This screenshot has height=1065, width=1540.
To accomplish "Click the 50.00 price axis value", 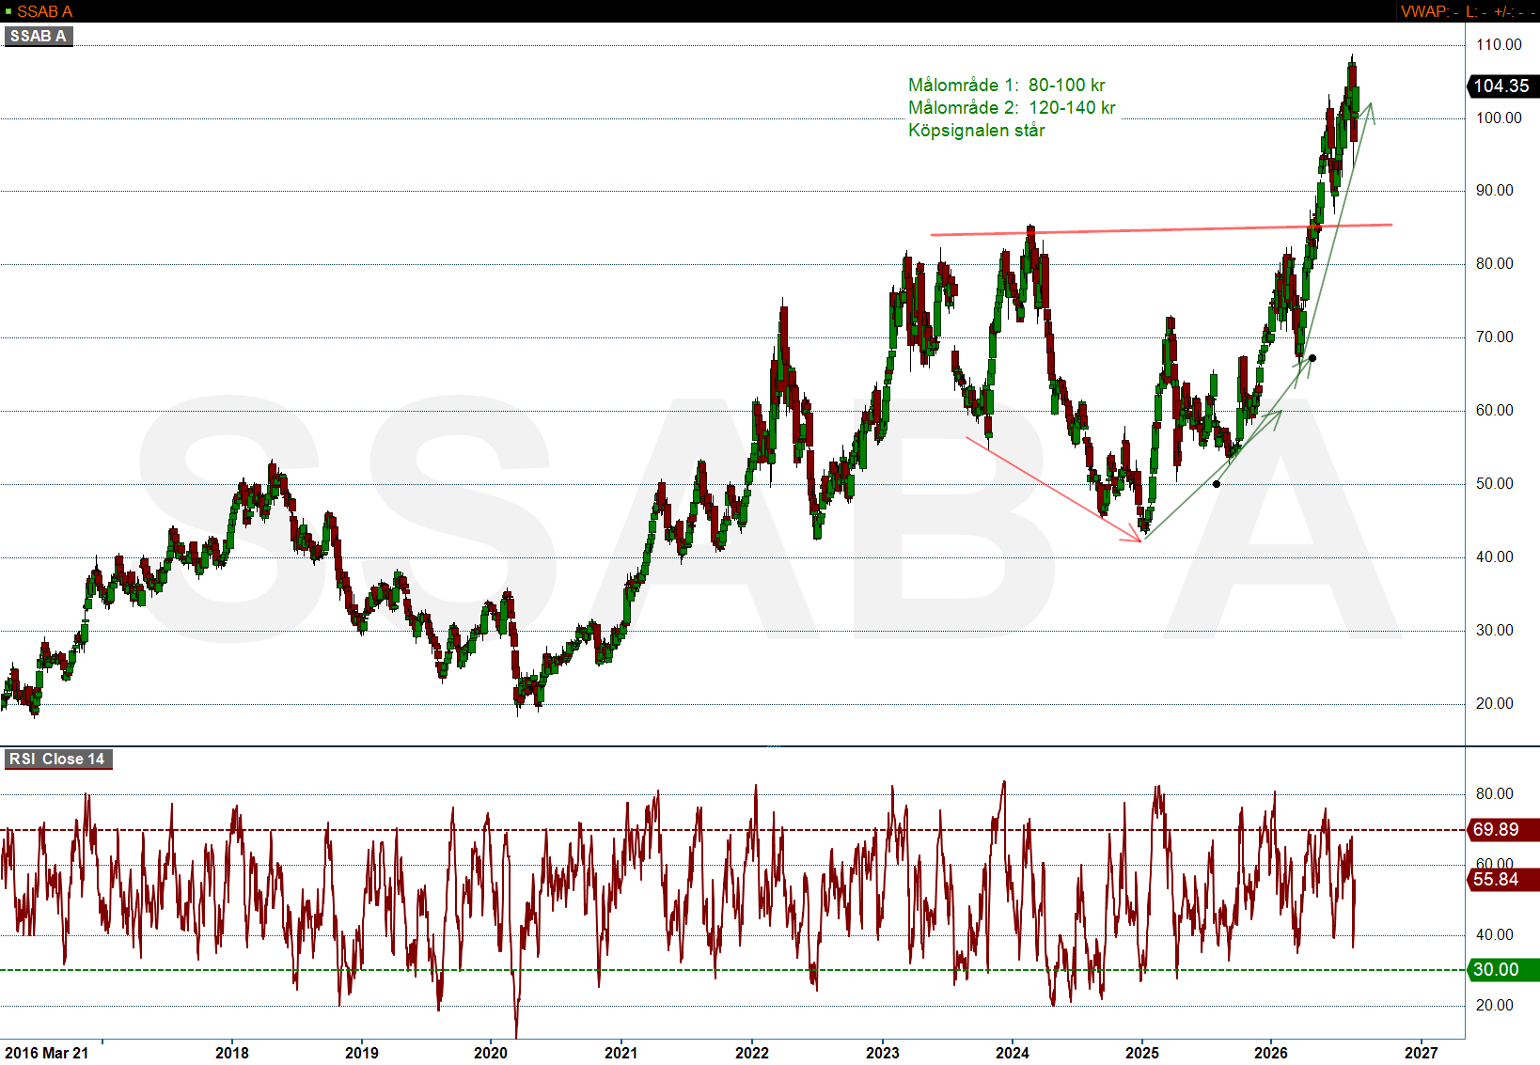I will [1495, 483].
